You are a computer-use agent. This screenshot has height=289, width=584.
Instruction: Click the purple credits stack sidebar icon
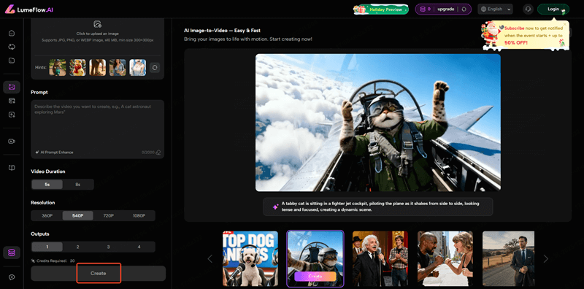coord(12,253)
